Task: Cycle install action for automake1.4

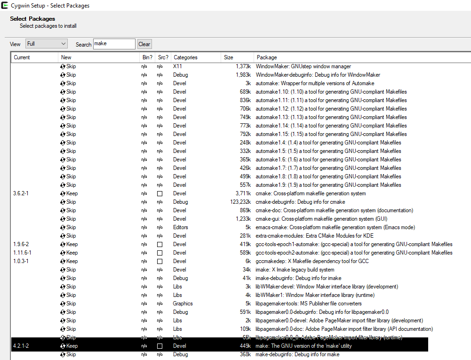Action: pyautogui.click(x=63, y=143)
